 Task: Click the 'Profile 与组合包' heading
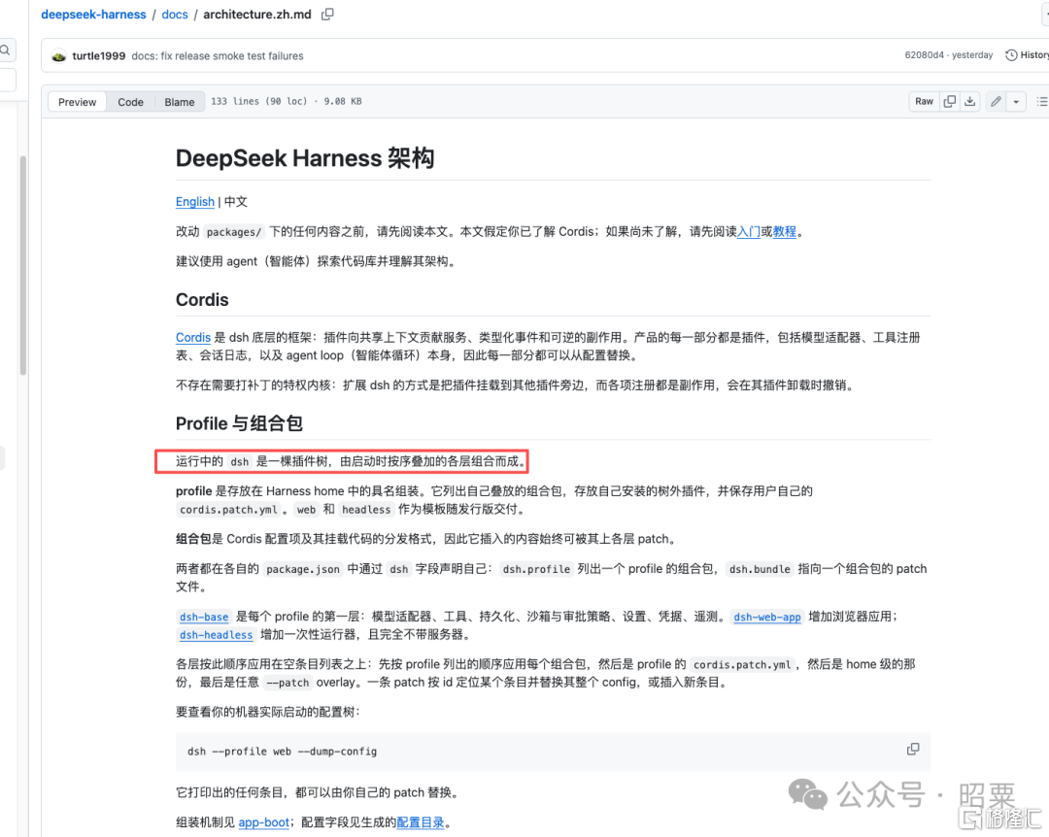point(239,423)
